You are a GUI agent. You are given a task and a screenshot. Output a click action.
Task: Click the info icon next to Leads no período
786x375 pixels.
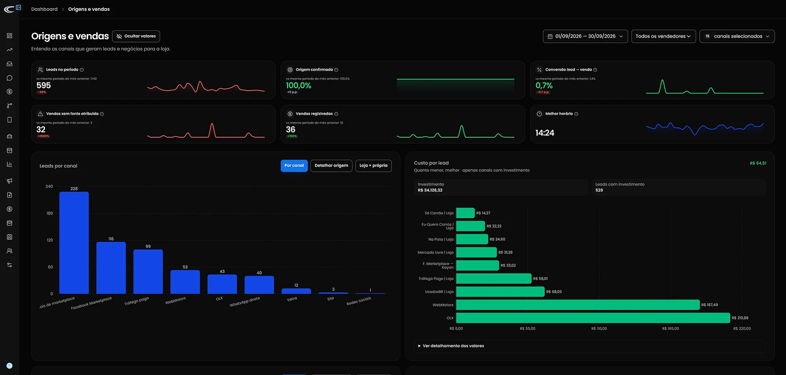82,70
